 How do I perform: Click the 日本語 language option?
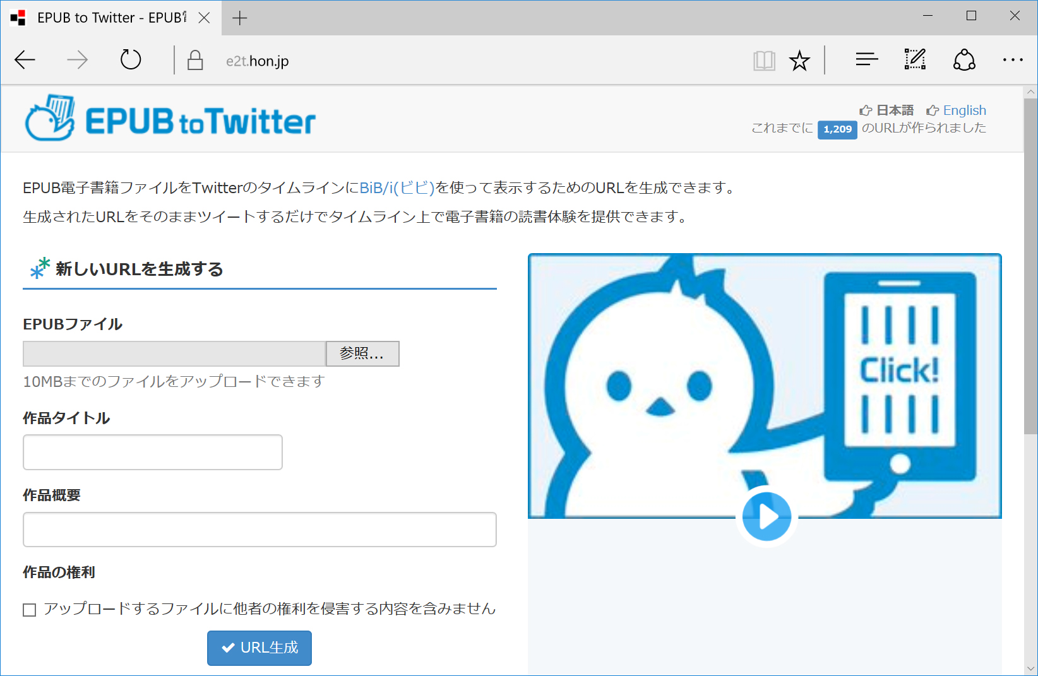point(893,109)
